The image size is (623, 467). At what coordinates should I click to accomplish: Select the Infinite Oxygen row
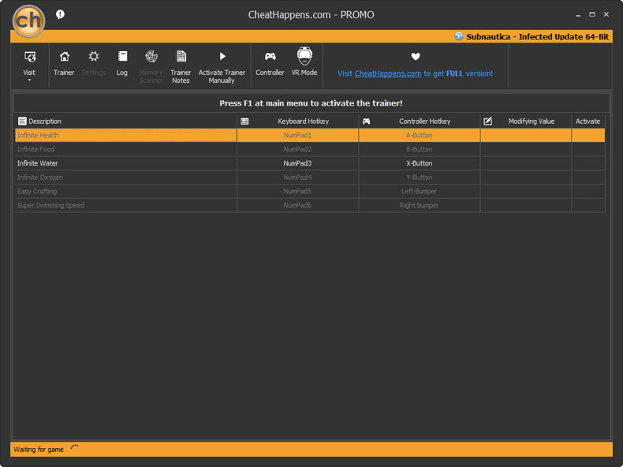pyautogui.click(x=310, y=177)
